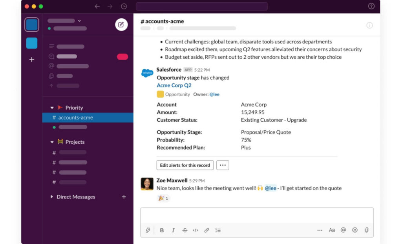Viewport: 402px width, 244px height.
Task: Go back in history with left arrow
Action: point(97,6)
